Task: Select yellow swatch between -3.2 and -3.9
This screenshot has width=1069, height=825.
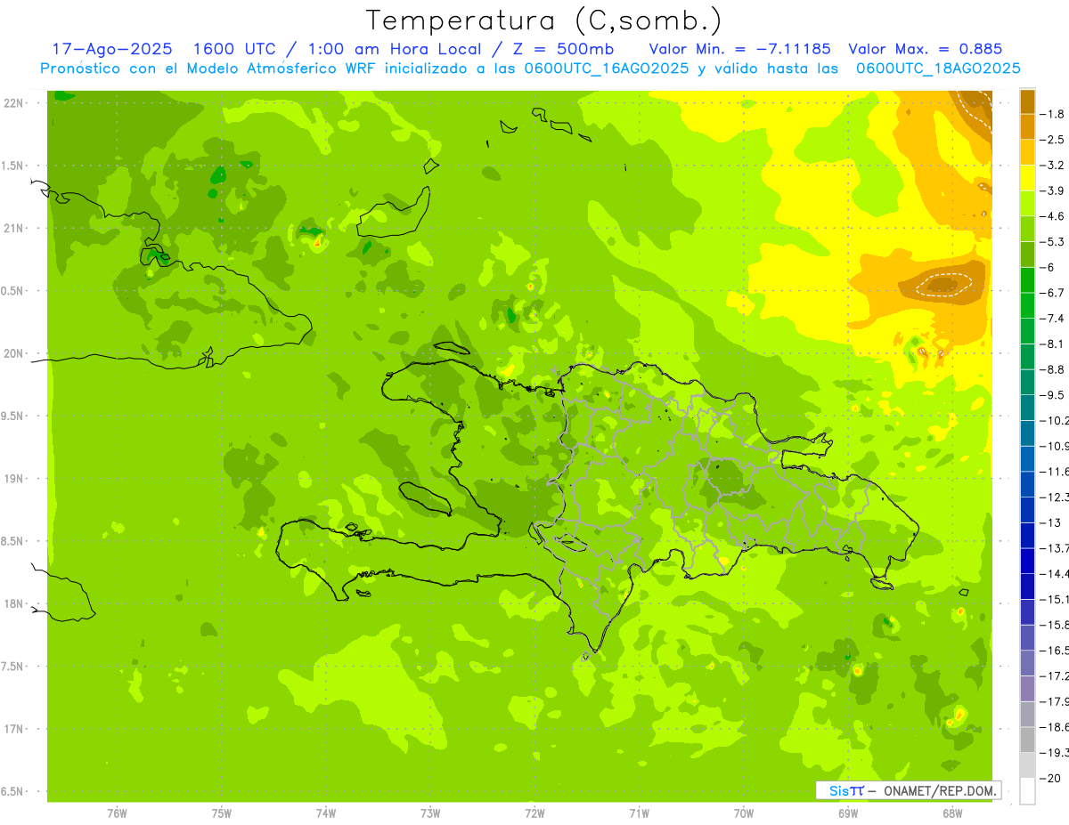Action: coord(1027,178)
